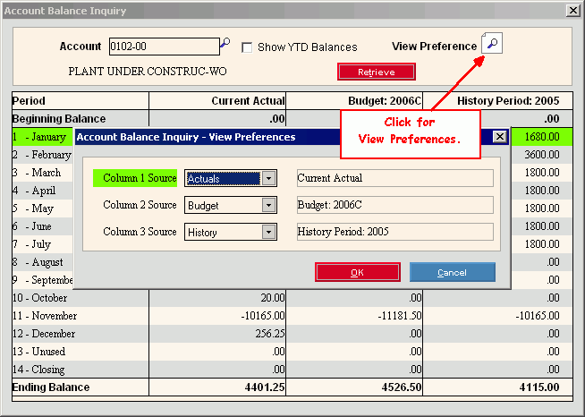Click inside the Account number field
This screenshot has height=417, width=585.
163,47
